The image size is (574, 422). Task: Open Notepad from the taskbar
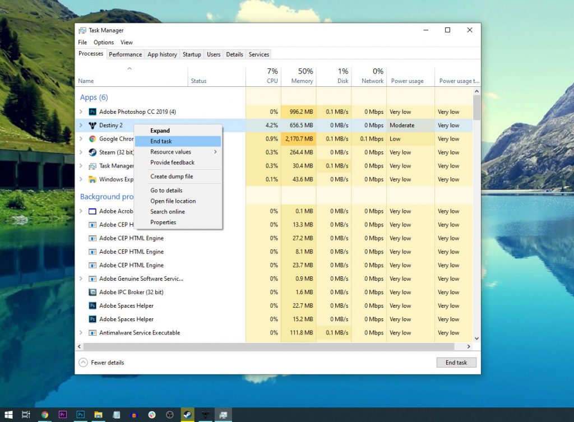coord(117,415)
